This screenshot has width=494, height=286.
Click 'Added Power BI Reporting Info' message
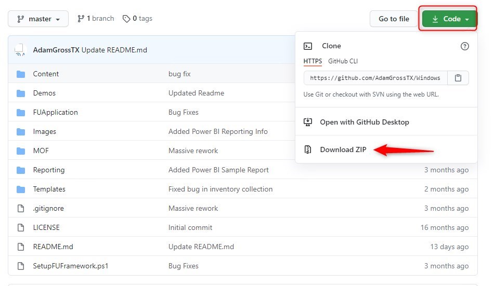218,131
